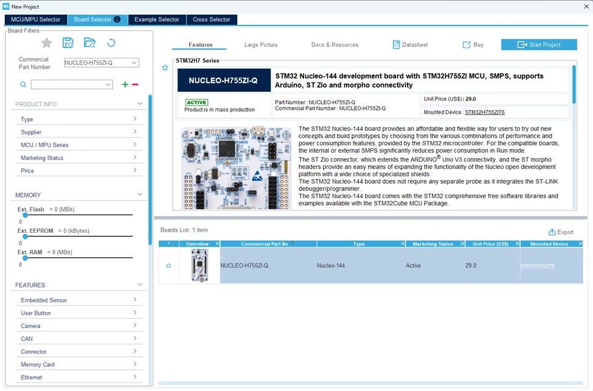Image resolution: width=593 pixels, height=391 pixels.
Task: Expand the MCU / MPU Series filter
Action: [x=135, y=145]
